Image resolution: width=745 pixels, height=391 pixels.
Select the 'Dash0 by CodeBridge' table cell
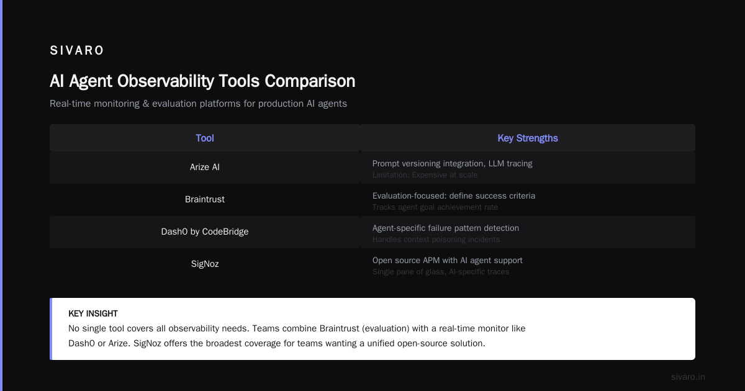(205, 232)
